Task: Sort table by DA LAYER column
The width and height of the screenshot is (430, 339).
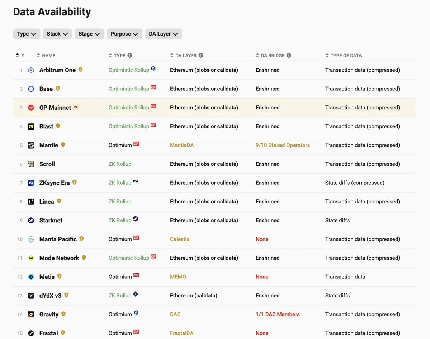Action: click(183, 55)
